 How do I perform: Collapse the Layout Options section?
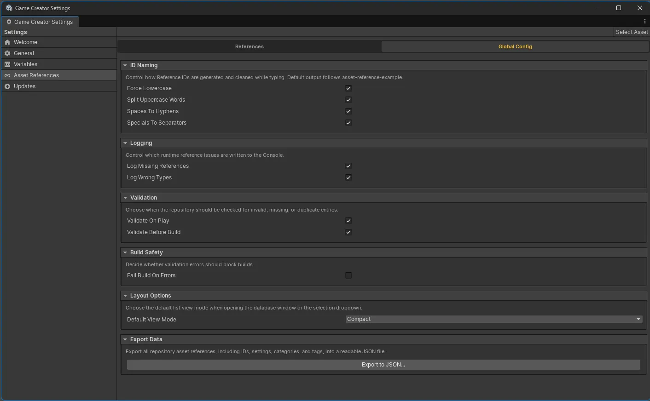125,296
